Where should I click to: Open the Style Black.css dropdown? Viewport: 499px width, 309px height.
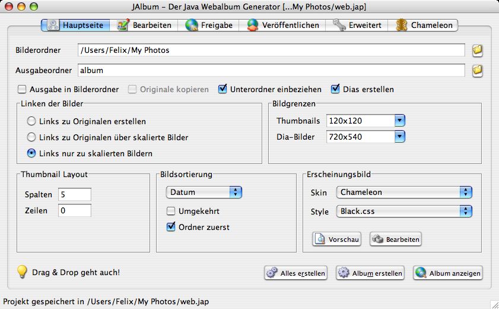[x=404, y=211]
